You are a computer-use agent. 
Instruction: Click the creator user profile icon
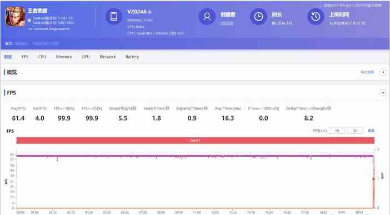207,17
